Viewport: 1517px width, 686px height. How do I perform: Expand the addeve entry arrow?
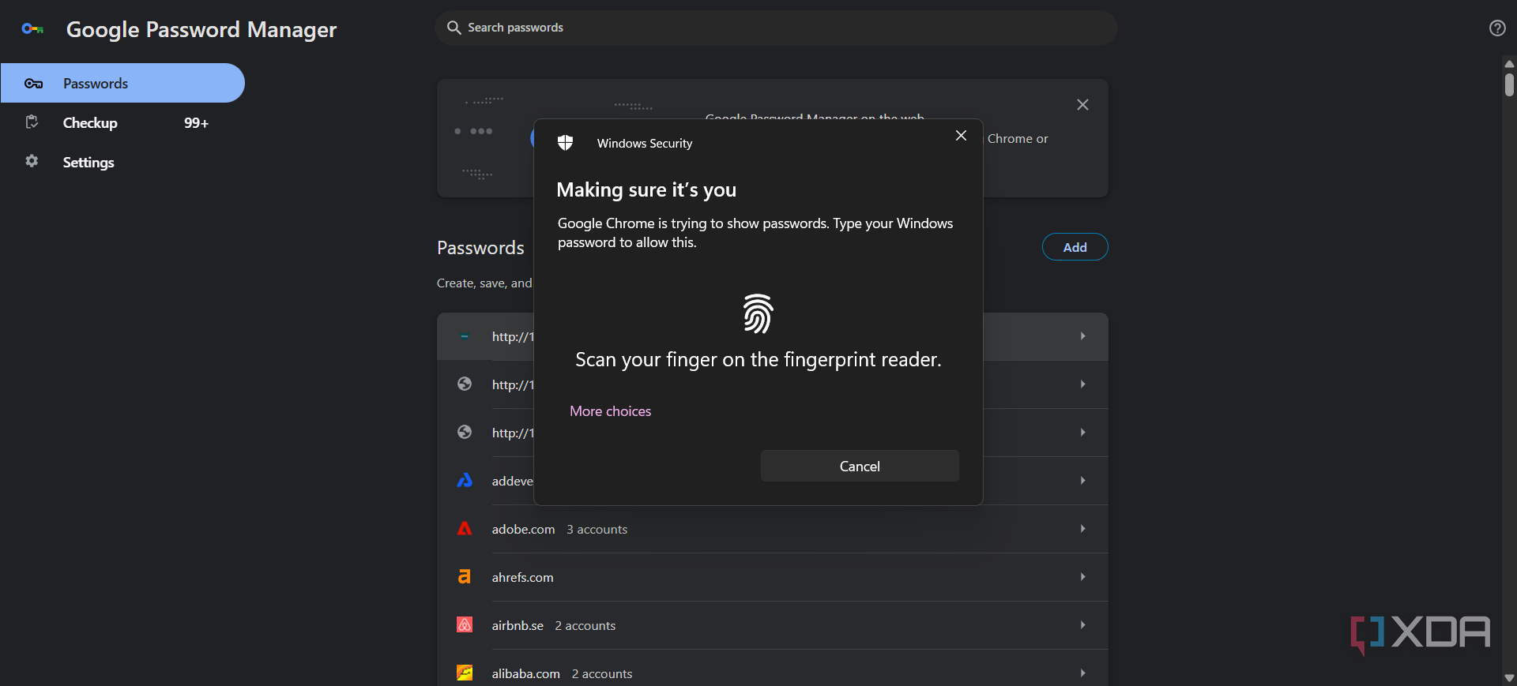tap(1082, 481)
